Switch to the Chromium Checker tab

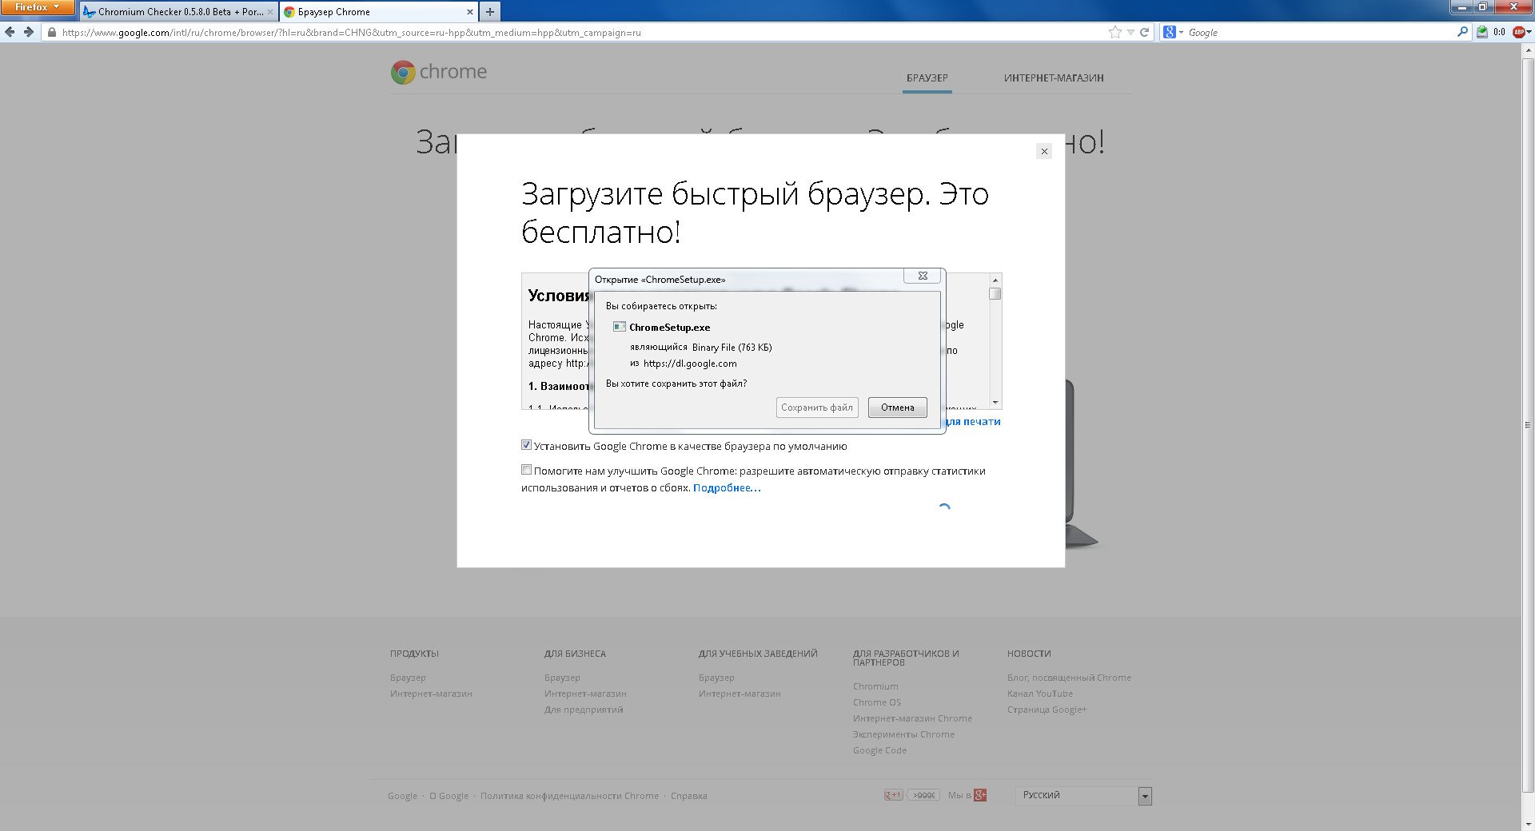coord(179,12)
